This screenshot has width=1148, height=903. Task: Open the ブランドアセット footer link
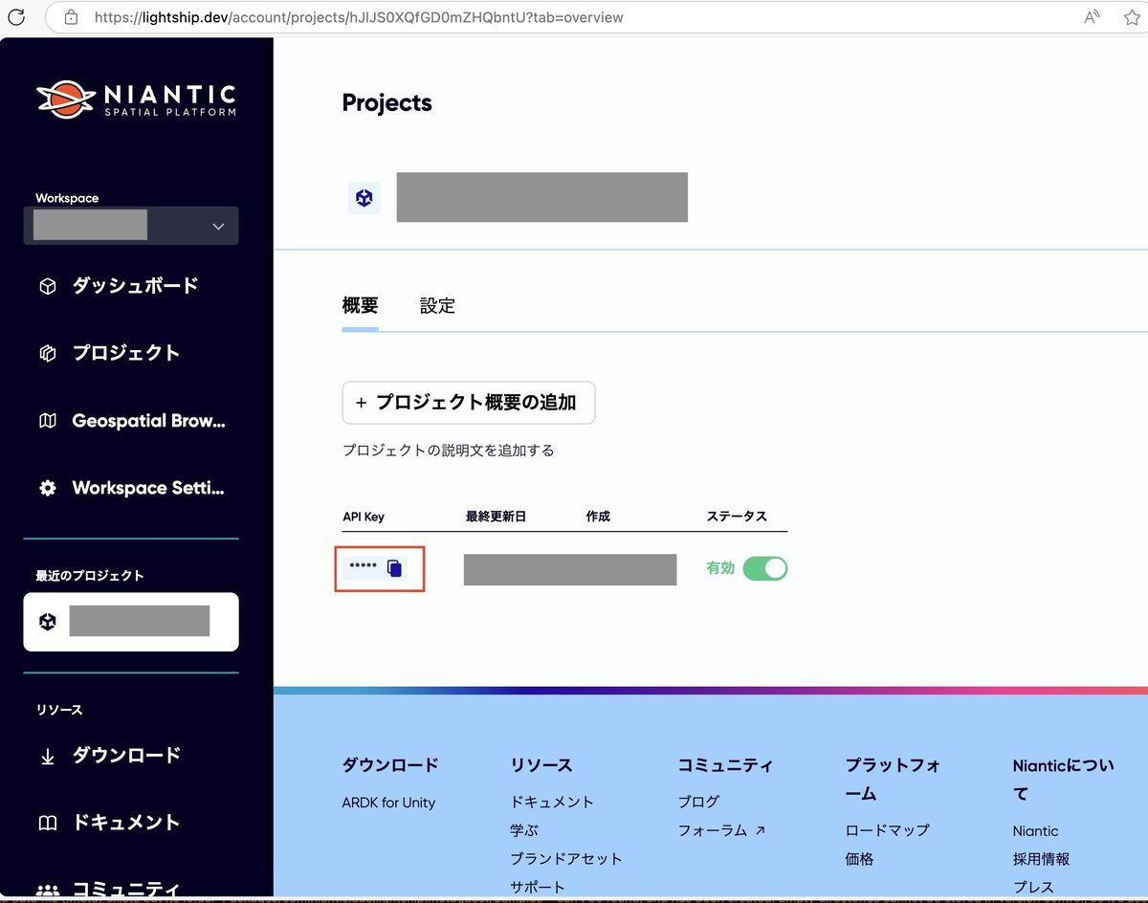pyautogui.click(x=566, y=859)
